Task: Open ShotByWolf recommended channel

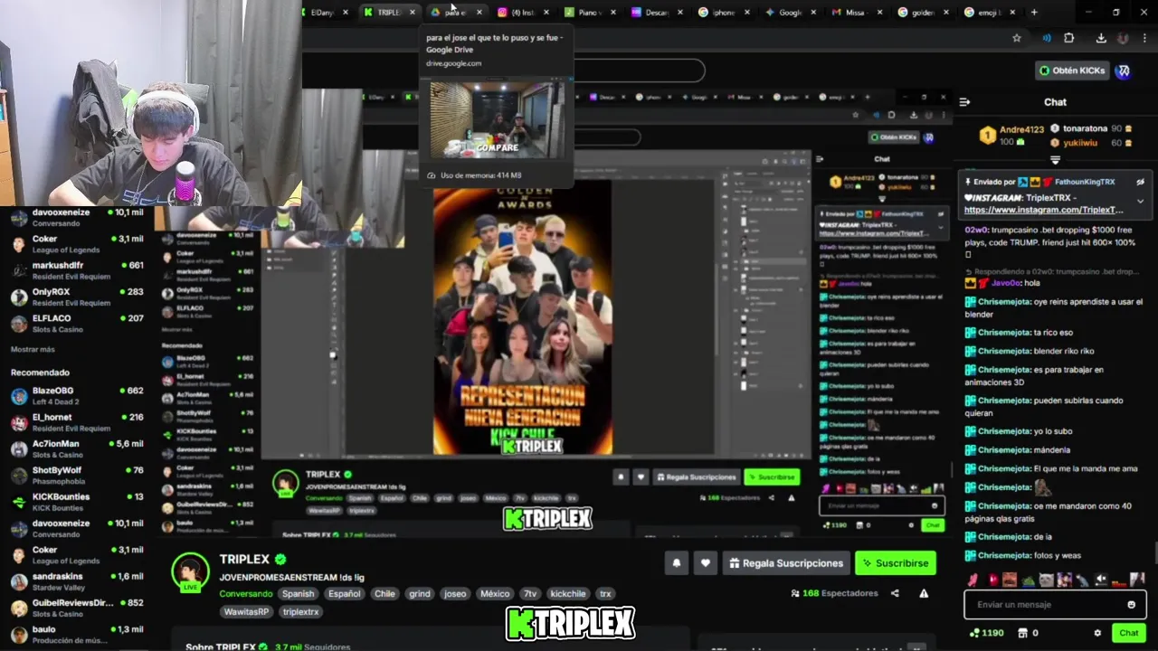Action: 77,476
